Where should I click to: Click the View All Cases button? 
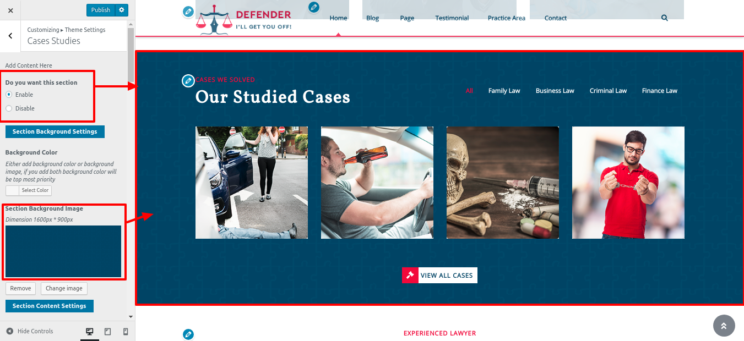[x=439, y=276]
